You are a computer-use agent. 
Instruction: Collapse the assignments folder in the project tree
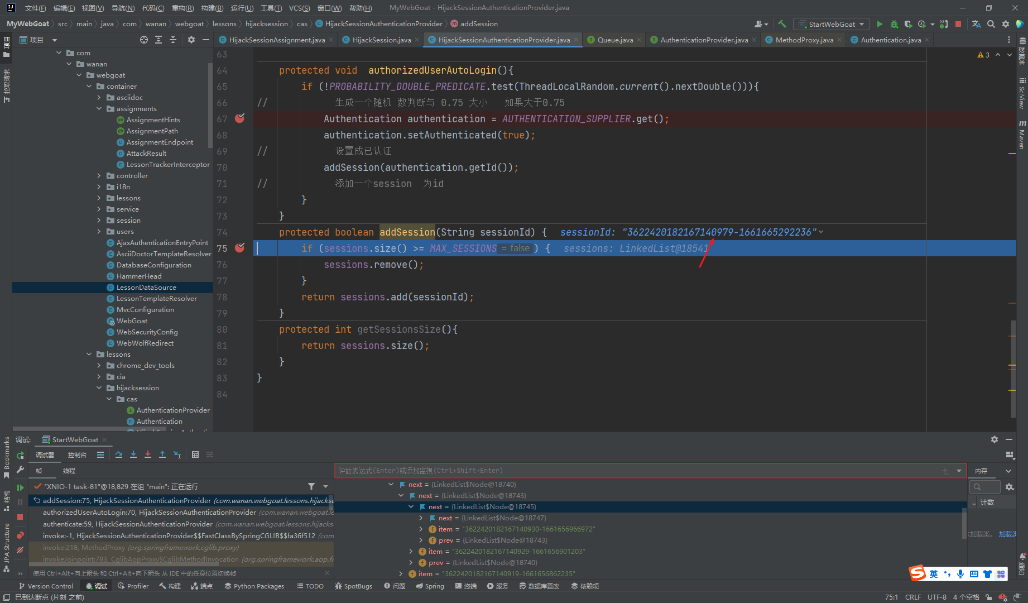tap(99, 108)
